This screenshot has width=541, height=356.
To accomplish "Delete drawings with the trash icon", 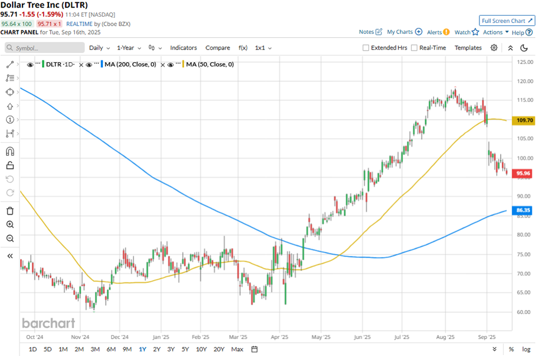I will (10, 211).
